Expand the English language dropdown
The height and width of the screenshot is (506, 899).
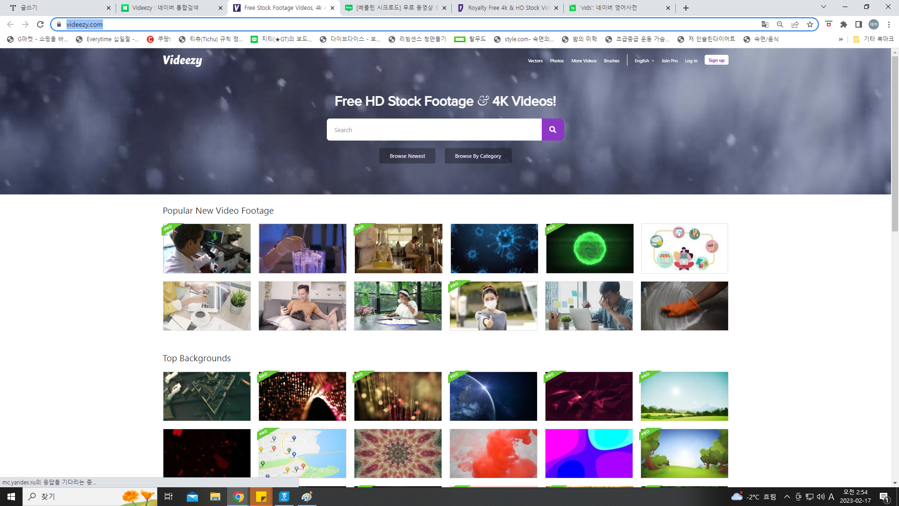[x=644, y=61]
